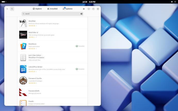Image resolution: width=178 pixels, height=111 pixels.
Task: Open the hamburger main menu
Action: click(84, 9)
